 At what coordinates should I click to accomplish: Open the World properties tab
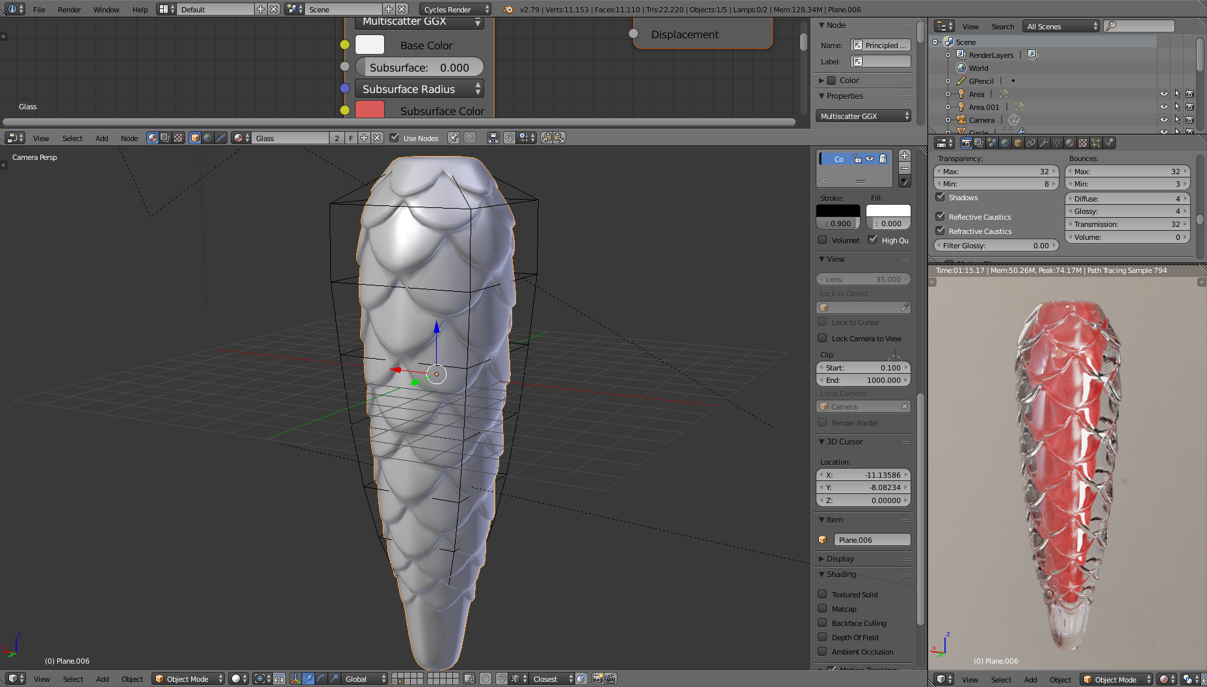coord(1005,143)
